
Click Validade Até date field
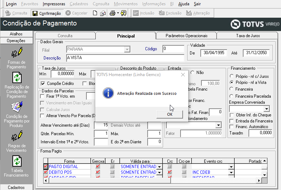(x=256, y=53)
